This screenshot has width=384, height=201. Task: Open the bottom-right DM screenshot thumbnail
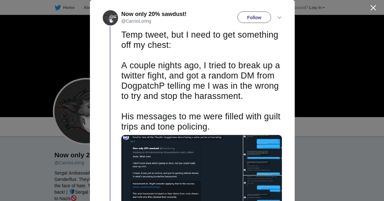click(x=262, y=188)
